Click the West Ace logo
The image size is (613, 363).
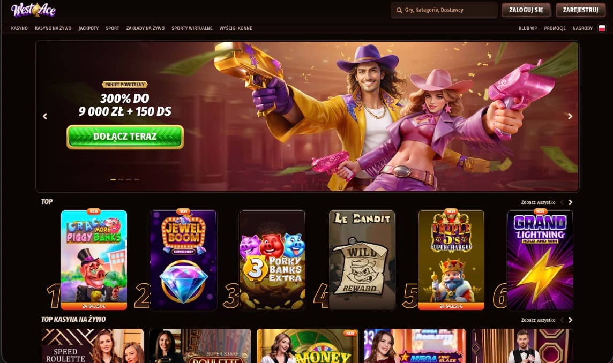34,10
